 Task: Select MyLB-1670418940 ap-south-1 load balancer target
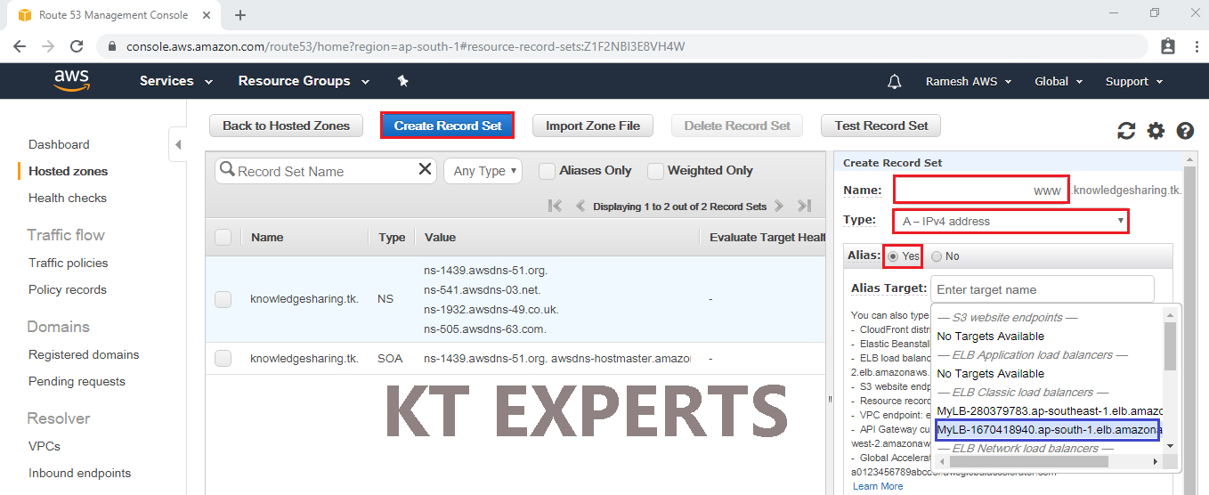pyautogui.click(x=1048, y=430)
